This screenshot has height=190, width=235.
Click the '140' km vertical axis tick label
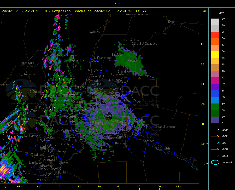tap(202, 24)
